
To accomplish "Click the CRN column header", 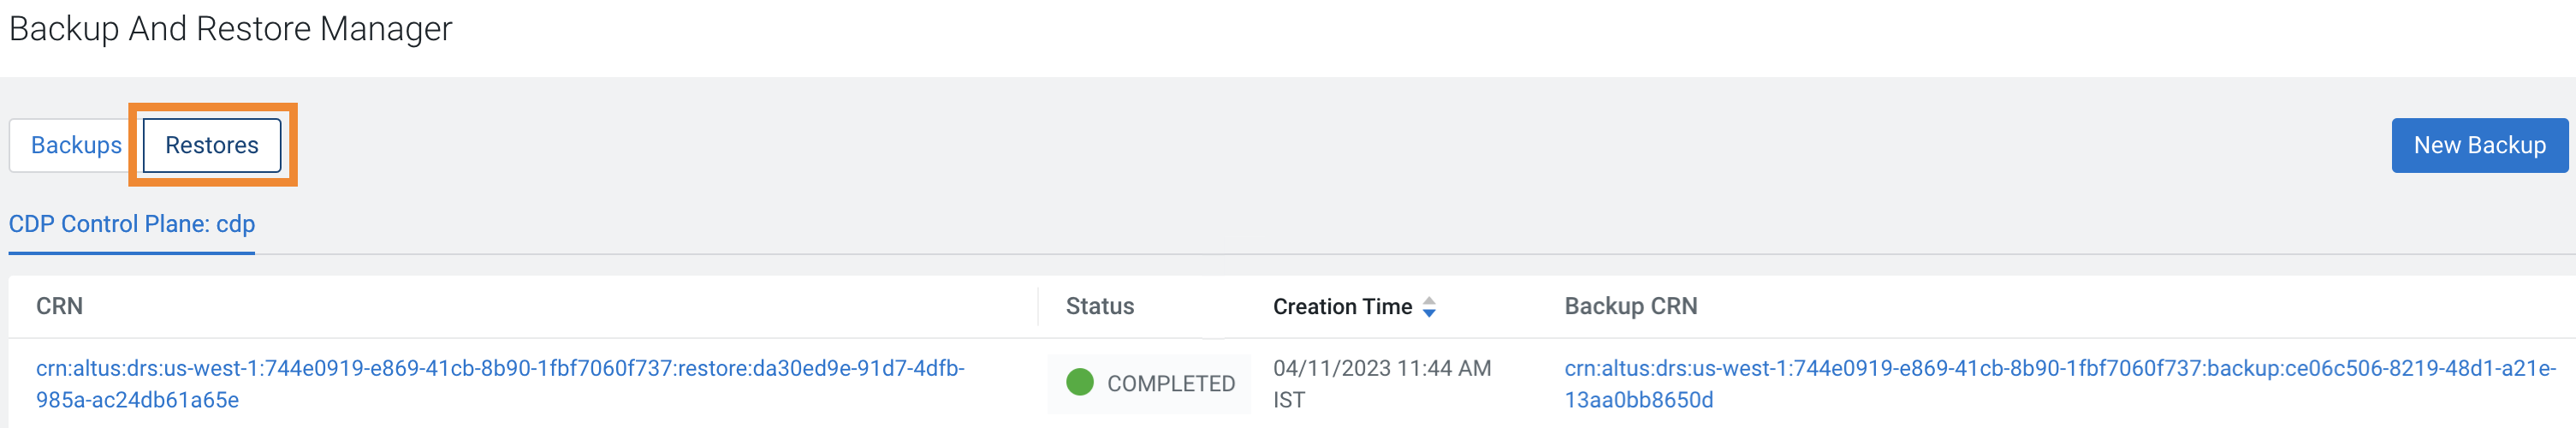I will 60,307.
